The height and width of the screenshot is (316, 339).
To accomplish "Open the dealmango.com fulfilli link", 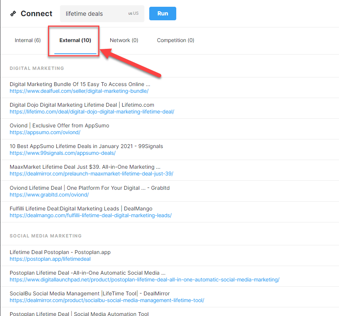I will (91, 216).
